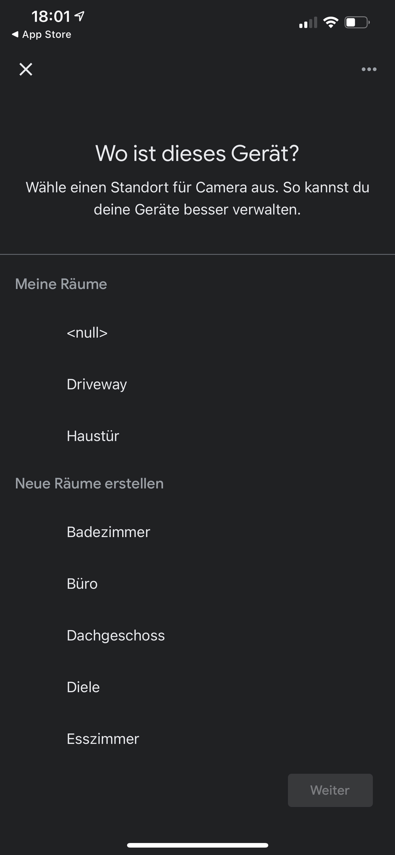Select the Diele room option
395x855 pixels.
(x=83, y=687)
